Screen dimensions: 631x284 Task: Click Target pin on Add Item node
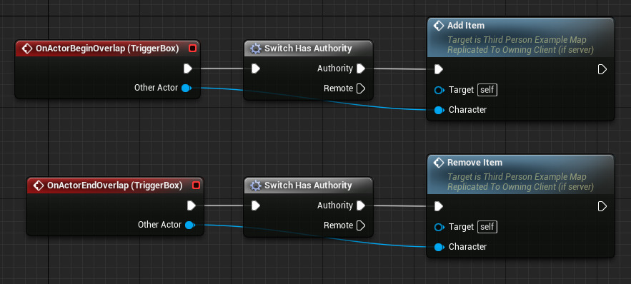tap(439, 90)
